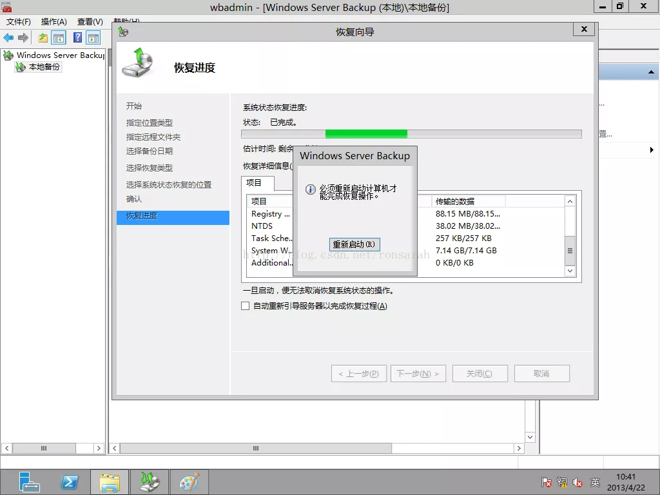Toggle the Show/Hide Action Pane icon
The height and width of the screenshot is (495, 660).
[x=93, y=38]
